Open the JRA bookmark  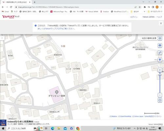pos(77,11)
